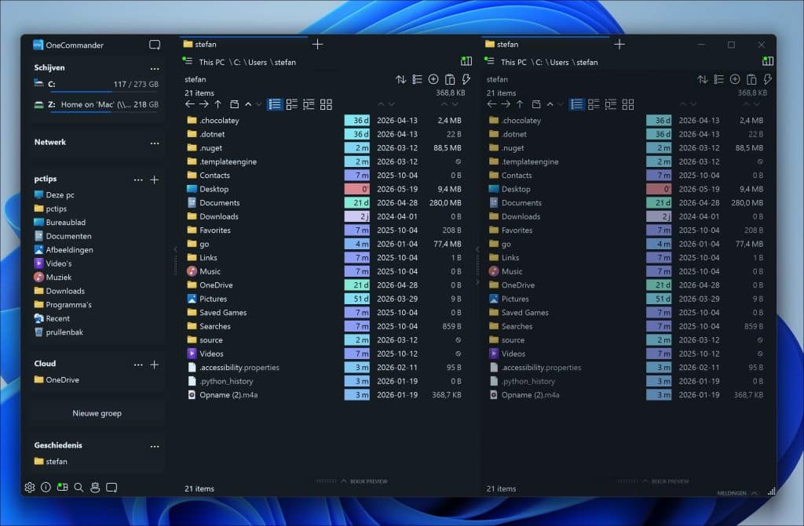The height and width of the screenshot is (526, 804).
Task: Add a new tab in left pane
Action: coord(317,45)
